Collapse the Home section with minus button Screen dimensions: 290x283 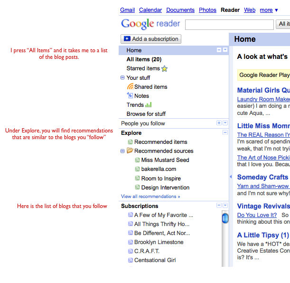coord(219,50)
